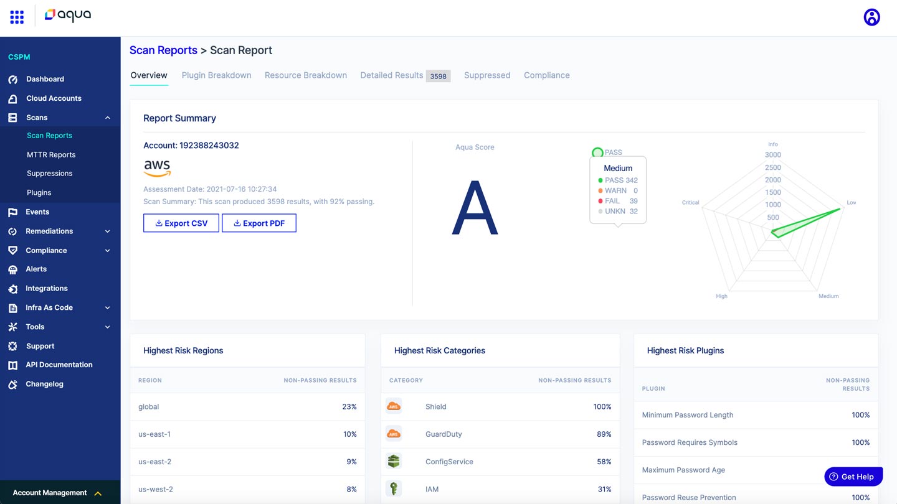The image size is (897, 504).
Task: Select the Dashboard icon in the sidebar
Action: click(13, 79)
